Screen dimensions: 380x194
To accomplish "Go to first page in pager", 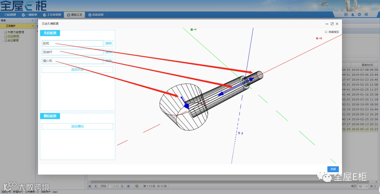I will pyautogui.click(x=90, y=186).
